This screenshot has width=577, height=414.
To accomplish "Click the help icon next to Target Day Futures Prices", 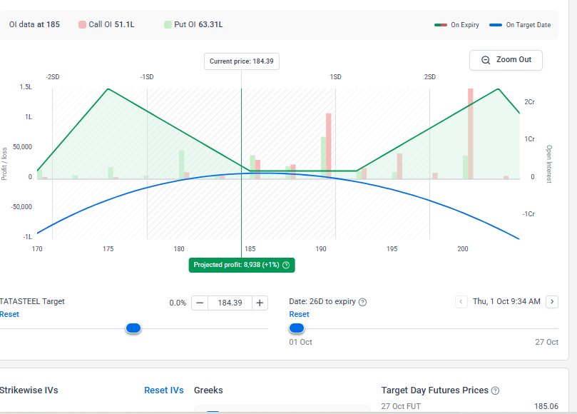I will 495,390.
